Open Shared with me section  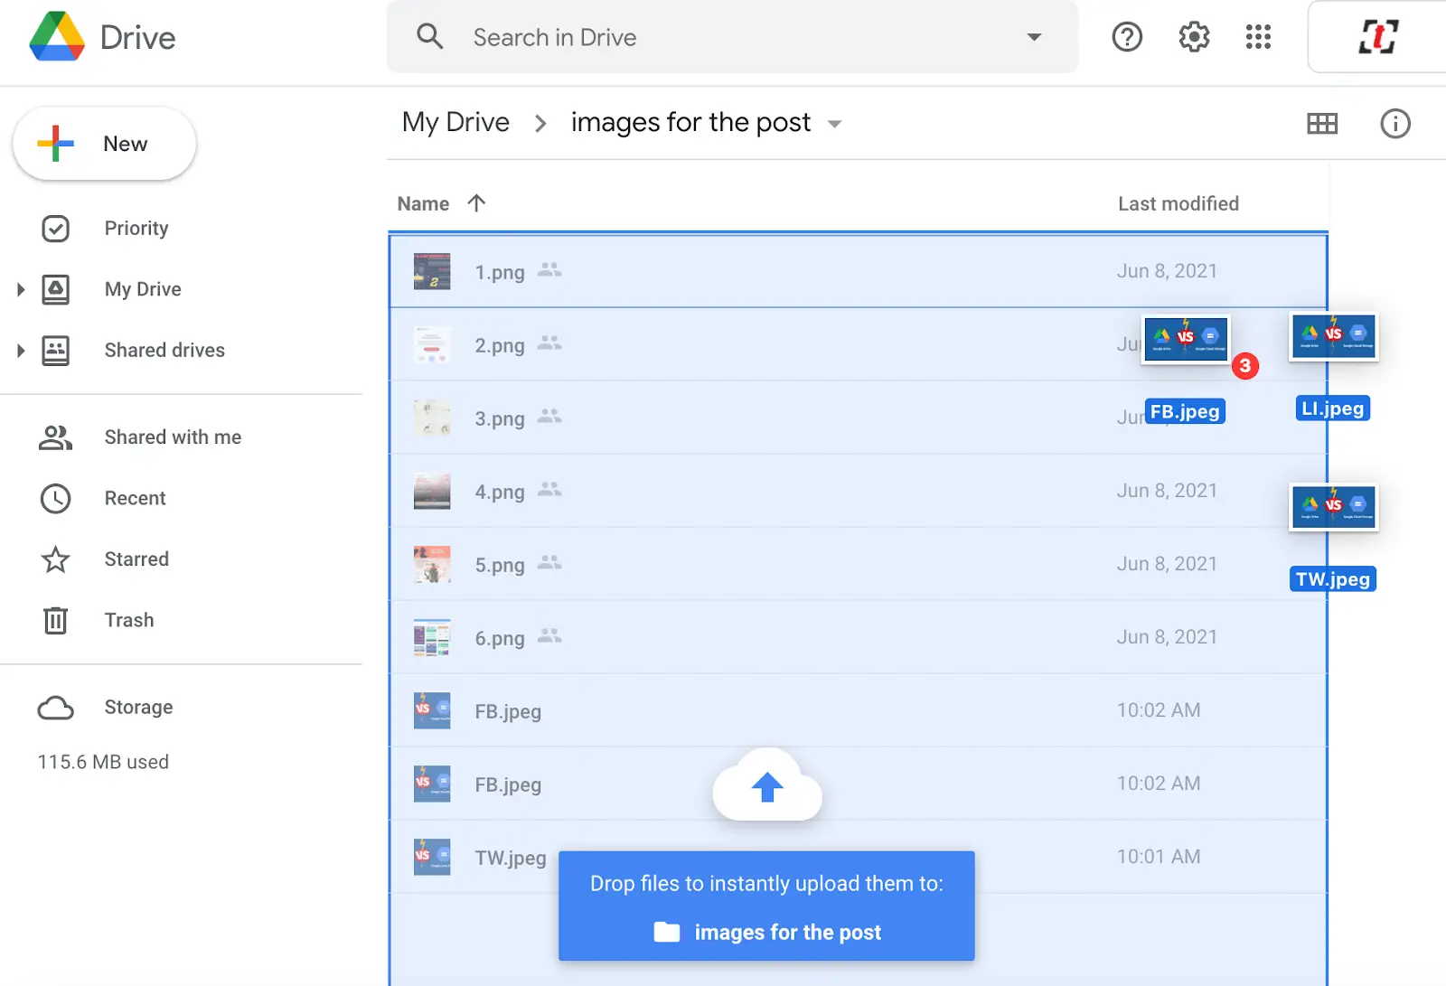pyautogui.click(x=172, y=437)
